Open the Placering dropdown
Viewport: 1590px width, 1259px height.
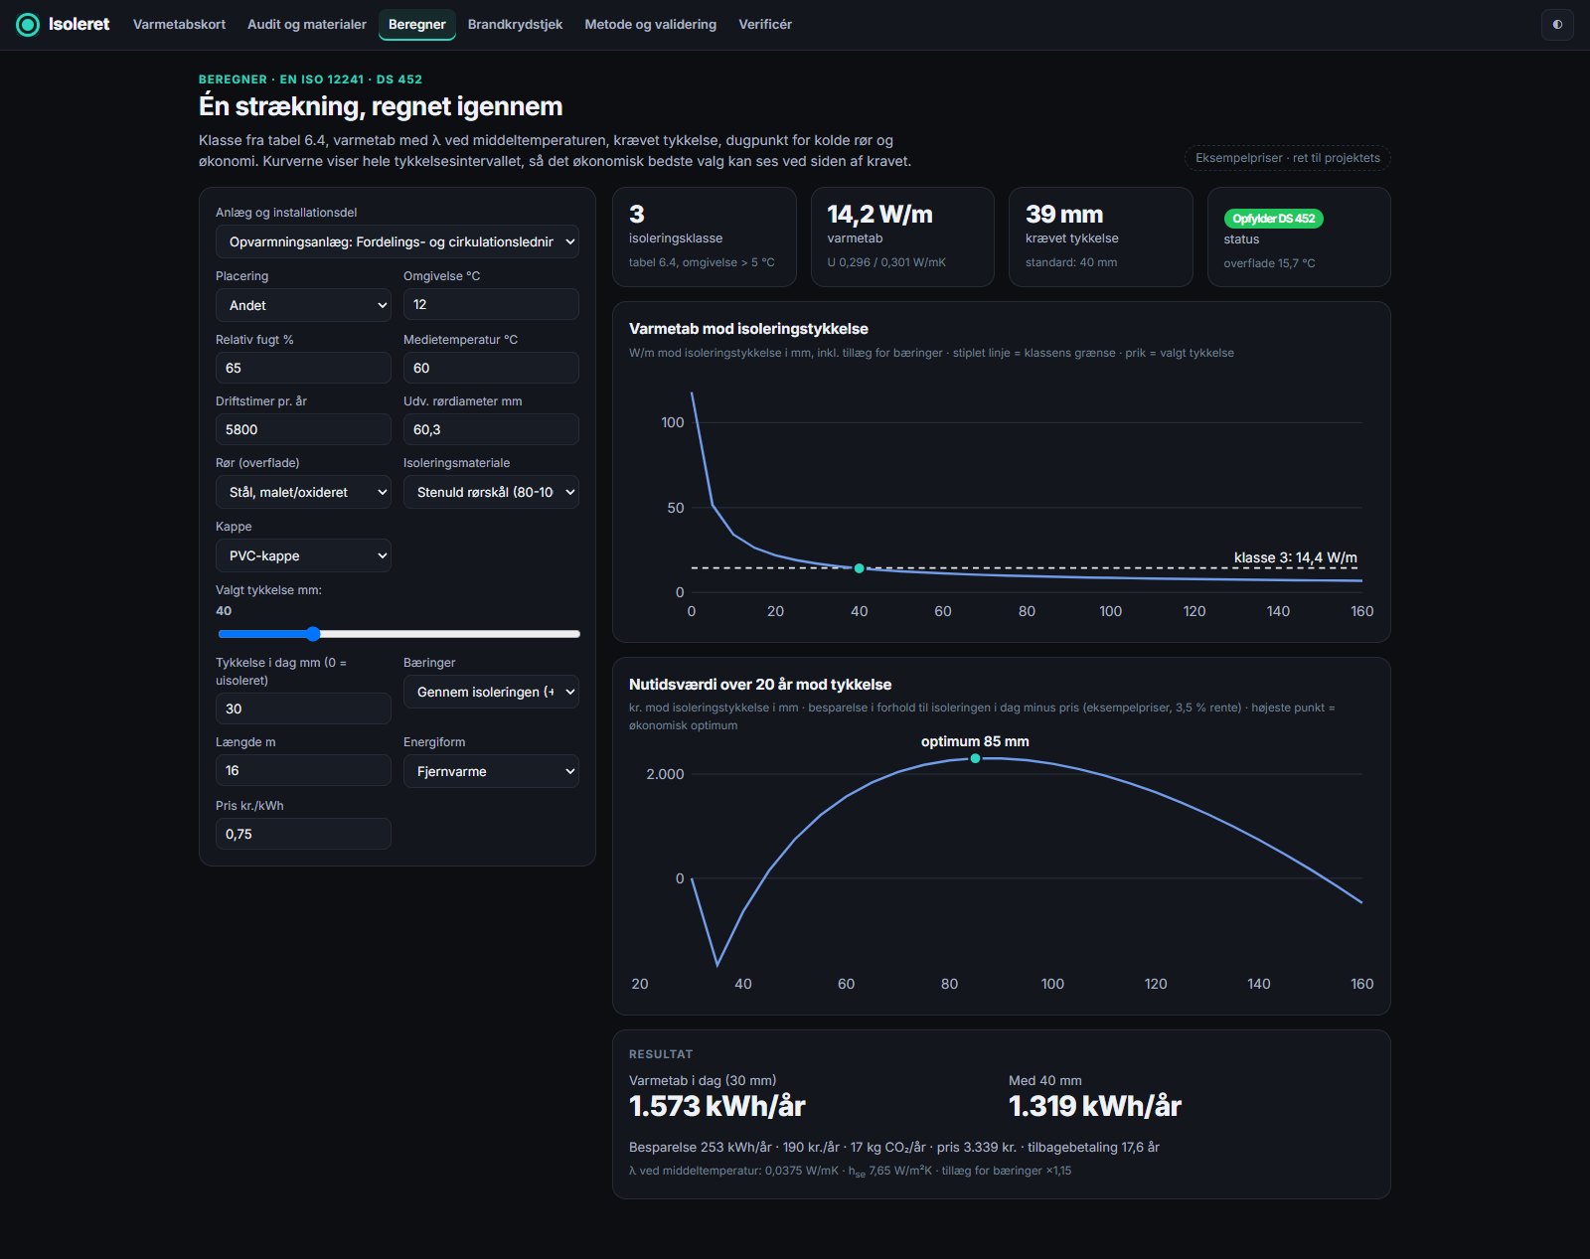pos(303,305)
